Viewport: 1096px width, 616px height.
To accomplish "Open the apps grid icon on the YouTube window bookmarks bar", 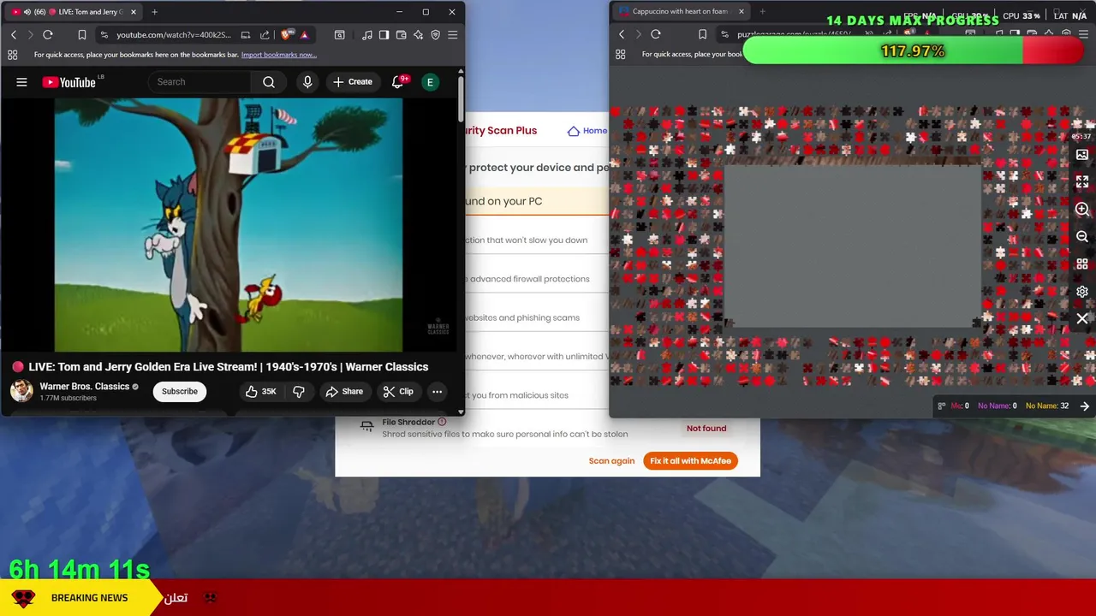I will [x=12, y=55].
